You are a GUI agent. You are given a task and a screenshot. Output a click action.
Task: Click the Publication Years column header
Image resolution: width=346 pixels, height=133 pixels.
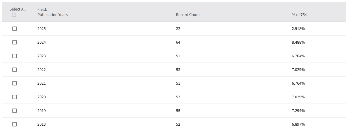(52, 15)
